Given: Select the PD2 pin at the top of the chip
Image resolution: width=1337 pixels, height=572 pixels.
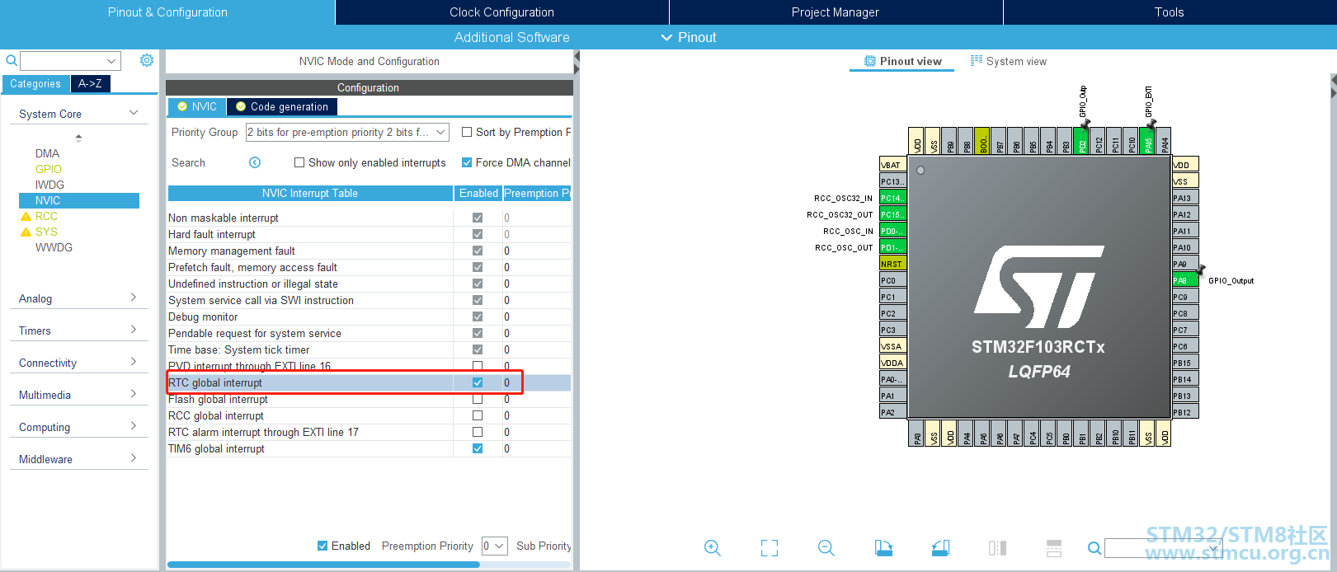Looking at the screenshot, I should pos(1081,141).
